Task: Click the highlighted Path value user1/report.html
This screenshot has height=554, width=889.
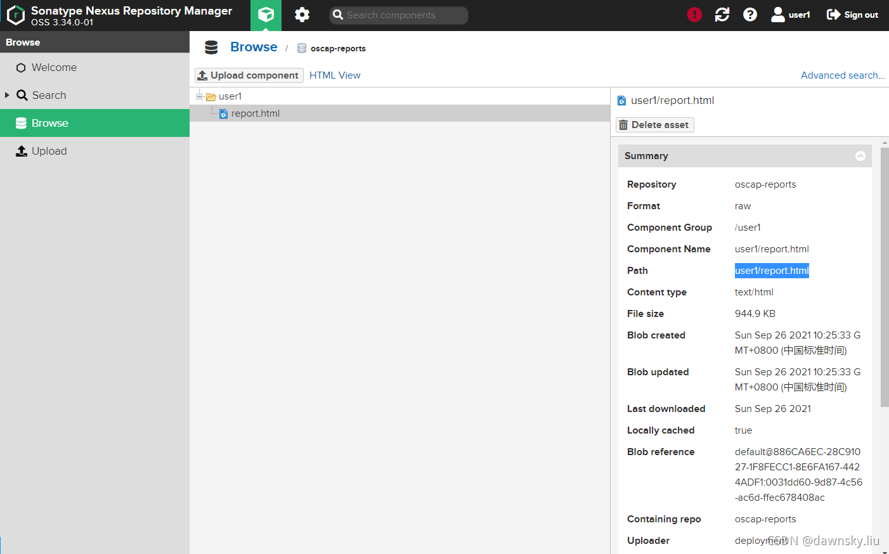Action: click(772, 271)
